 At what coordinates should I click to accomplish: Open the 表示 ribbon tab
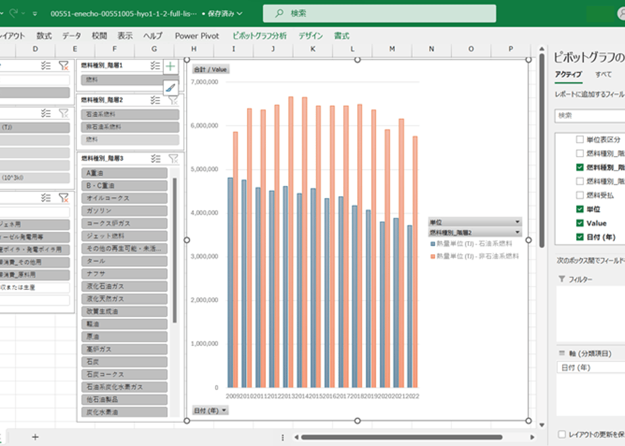pos(125,36)
